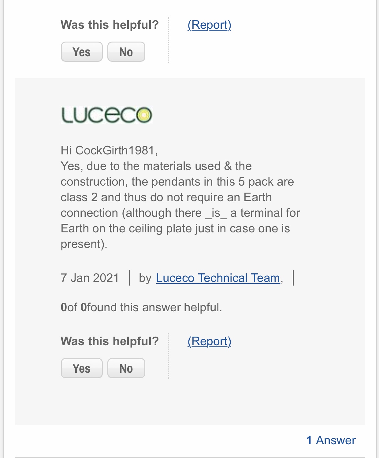379x458 pixels.
Task: Click the yellow circle in Luceco logo
Action: click(x=143, y=115)
